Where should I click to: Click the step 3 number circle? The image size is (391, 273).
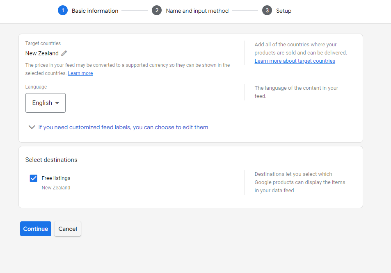pos(267,11)
